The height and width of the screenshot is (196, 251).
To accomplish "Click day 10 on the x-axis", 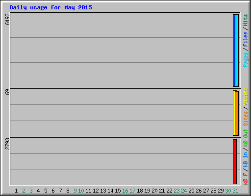I will tap(81, 191).
